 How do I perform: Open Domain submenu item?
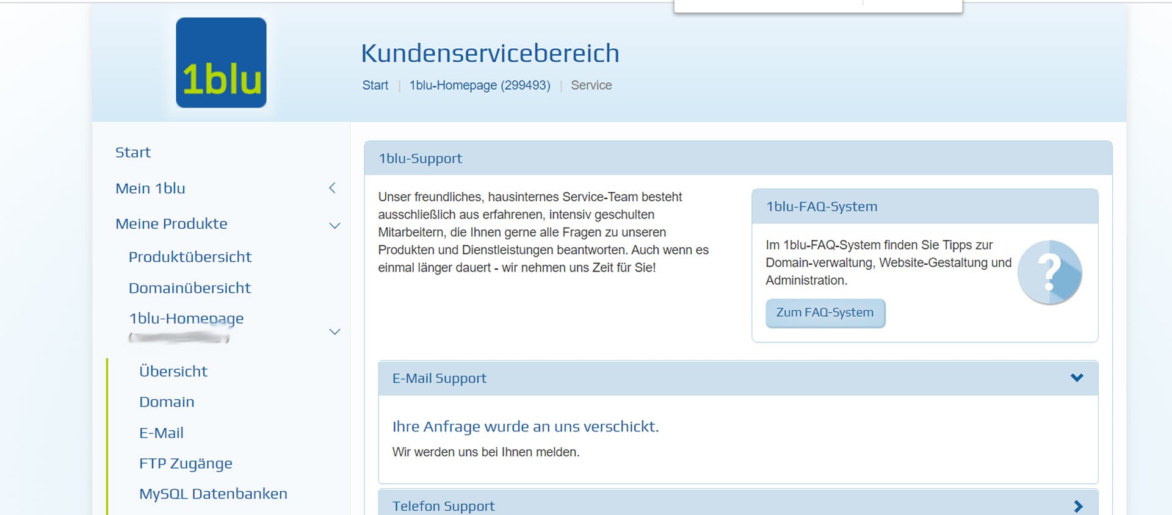click(x=167, y=402)
